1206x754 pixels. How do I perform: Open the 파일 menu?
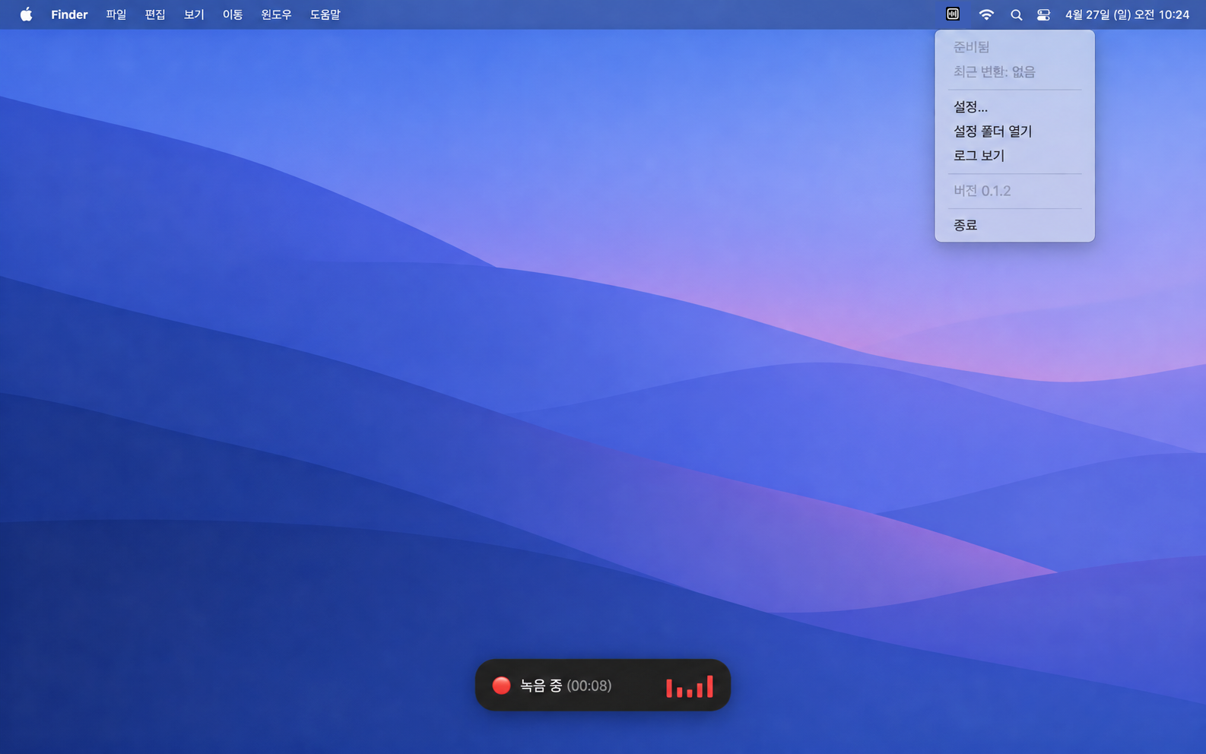pos(116,14)
